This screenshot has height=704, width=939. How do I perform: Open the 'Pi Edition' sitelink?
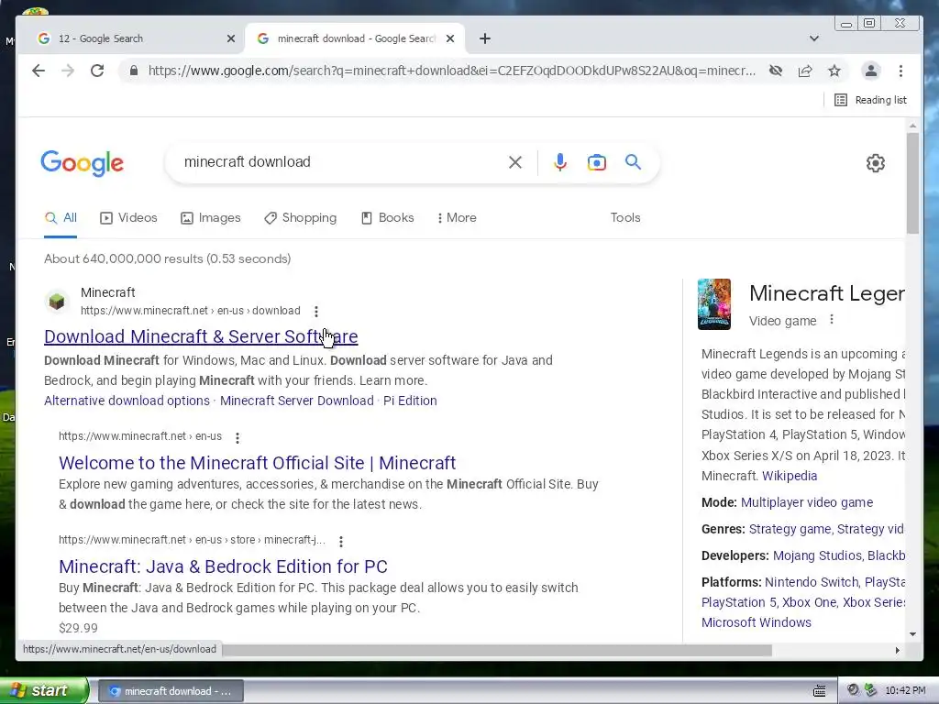point(410,401)
